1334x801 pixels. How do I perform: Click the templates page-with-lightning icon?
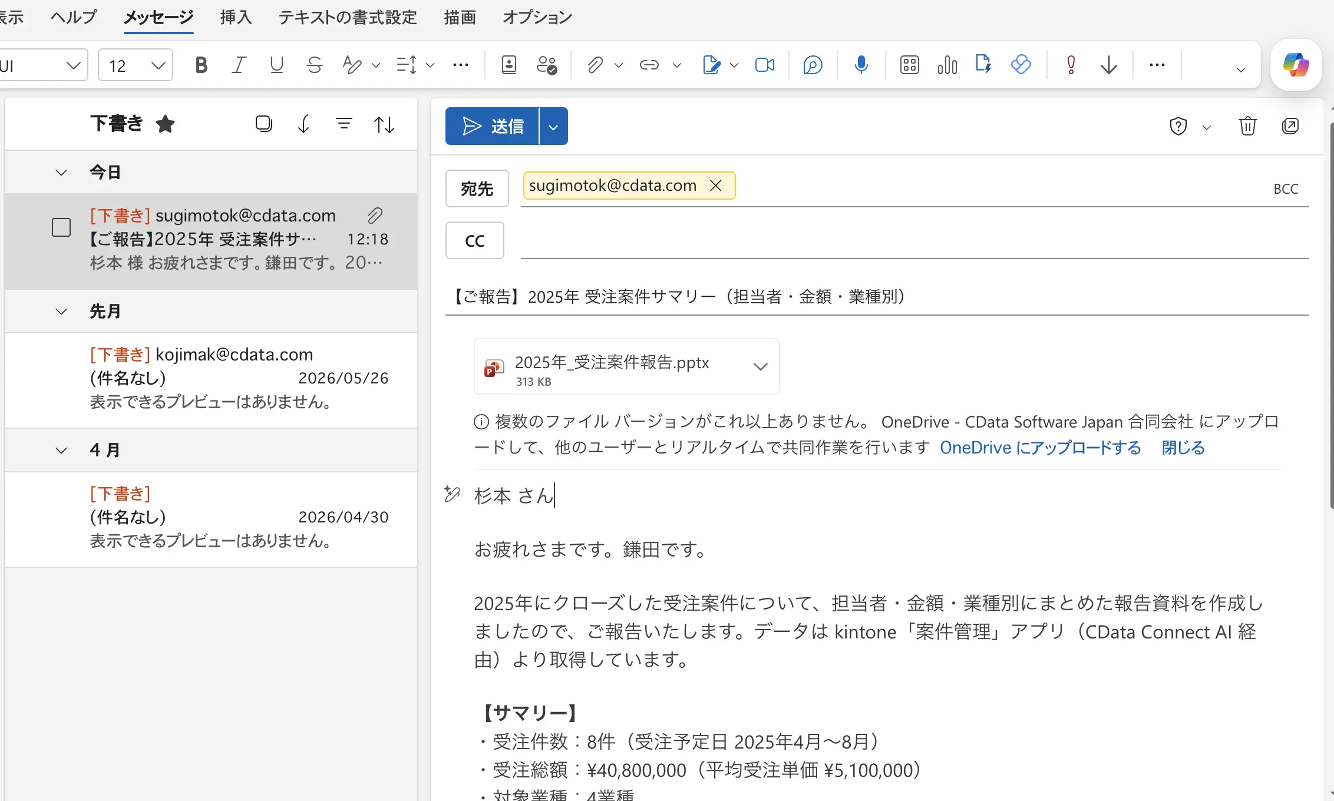click(x=983, y=65)
